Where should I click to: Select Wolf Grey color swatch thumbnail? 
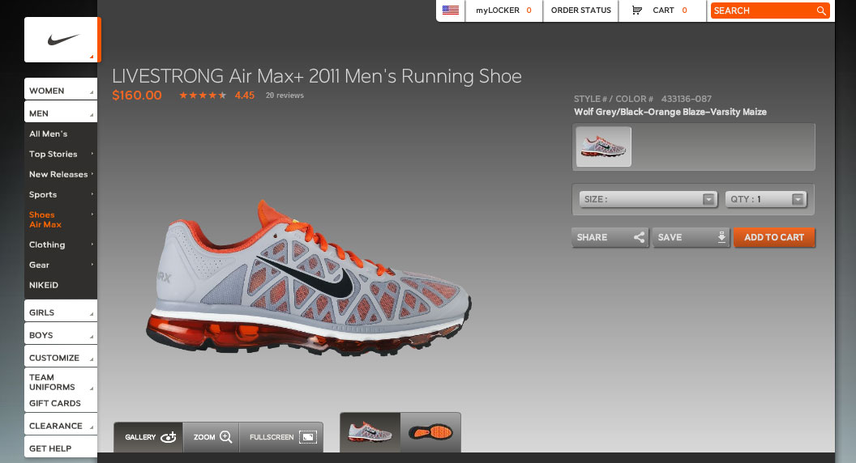(603, 147)
